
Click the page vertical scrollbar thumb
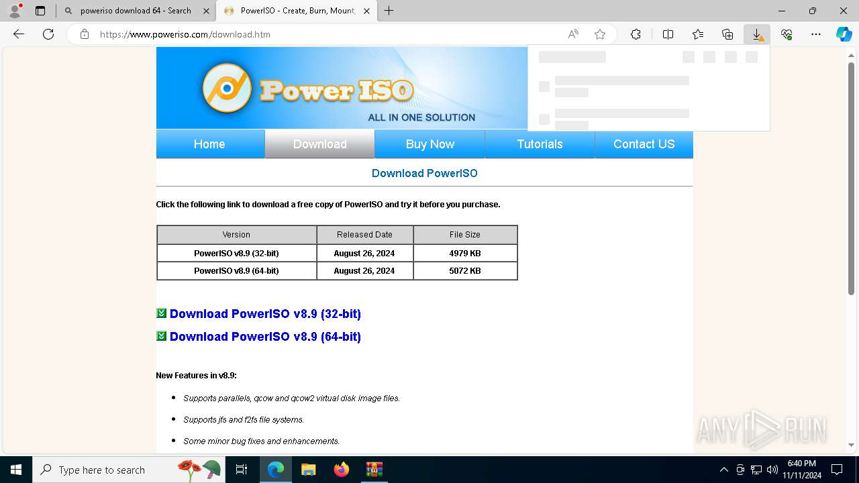(x=851, y=178)
